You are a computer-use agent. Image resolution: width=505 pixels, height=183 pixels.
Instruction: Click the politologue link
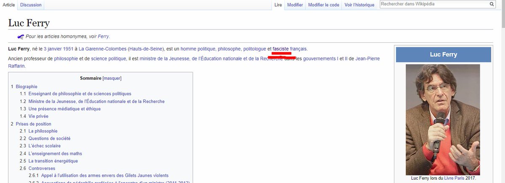255,49
